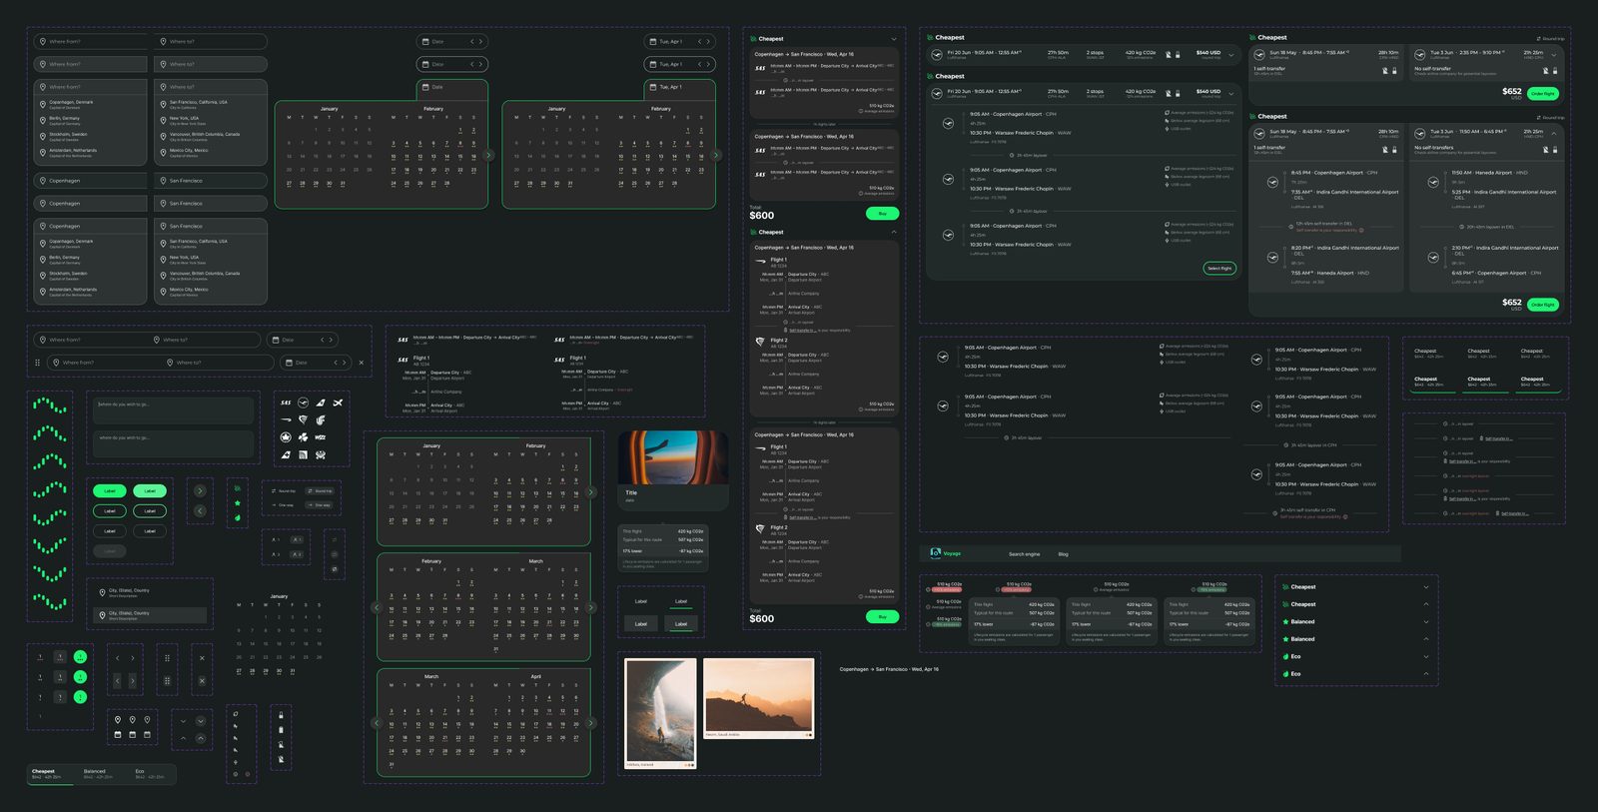
Task: Select the filled One way chip
Action: point(320,505)
